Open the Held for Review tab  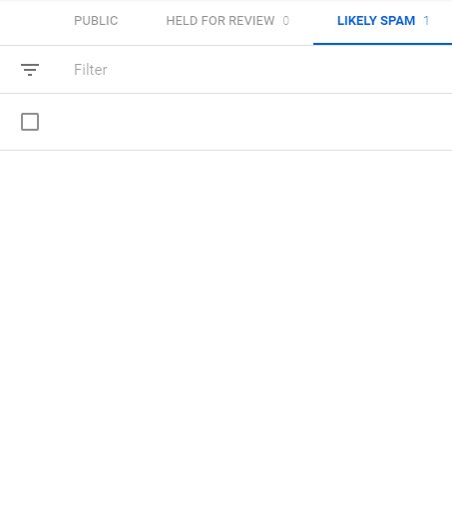[x=227, y=21]
